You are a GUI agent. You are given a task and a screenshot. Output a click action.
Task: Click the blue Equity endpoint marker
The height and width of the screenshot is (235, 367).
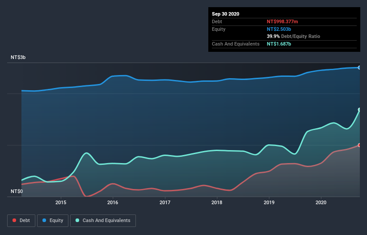359,67
